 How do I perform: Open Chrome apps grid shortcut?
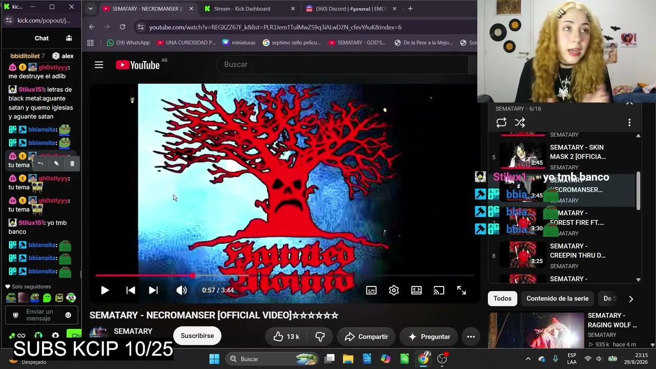(91, 43)
